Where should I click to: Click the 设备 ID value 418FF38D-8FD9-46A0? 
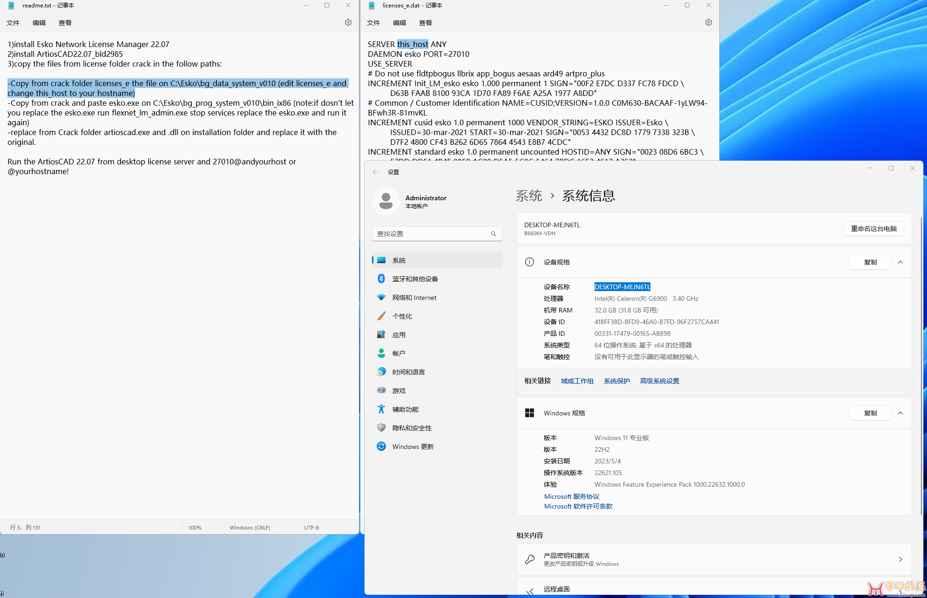(x=656, y=322)
